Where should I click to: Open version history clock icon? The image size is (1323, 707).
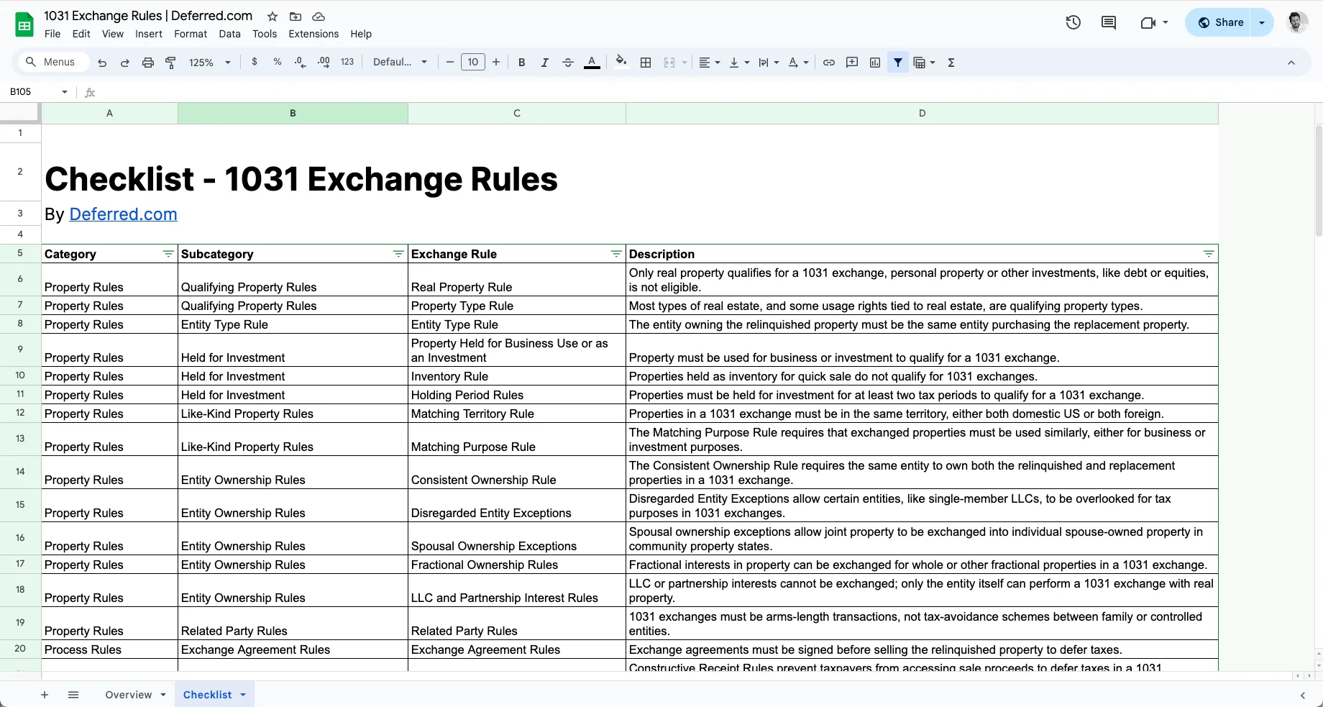point(1073,22)
